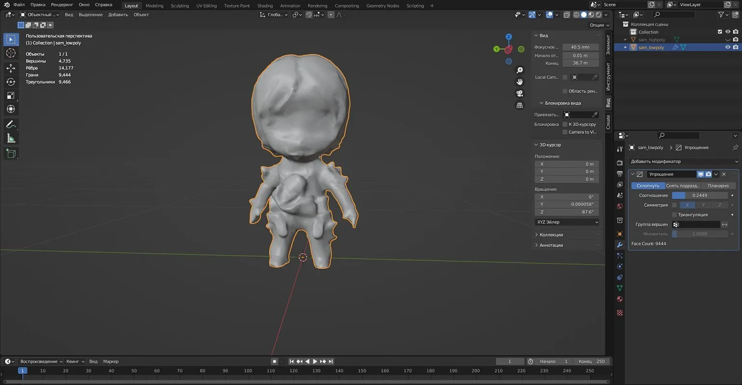
Task: Adjust the Соотношение ratio slider
Action: tap(700, 195)
